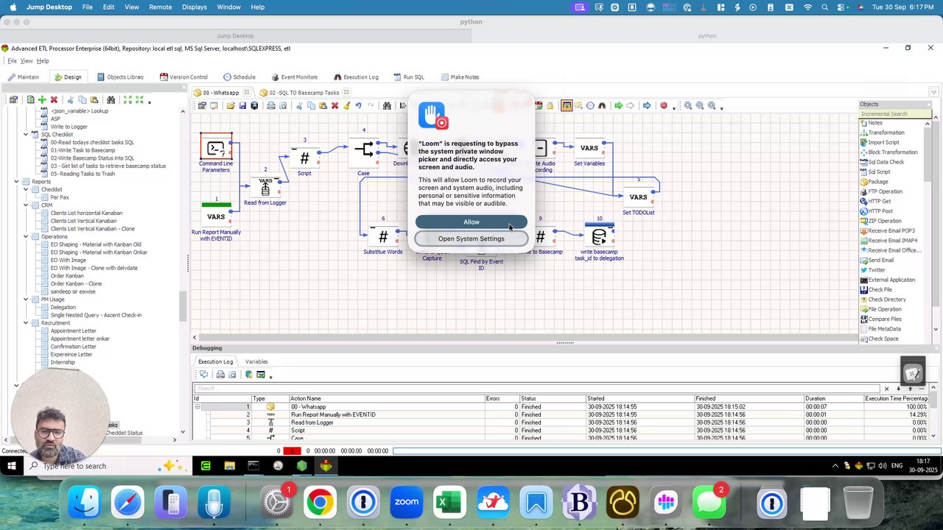Screen dimensions: 943x530
Task: Select HTTP Post in Objects list
Action: pyautogui.click(x=880, y=211)
